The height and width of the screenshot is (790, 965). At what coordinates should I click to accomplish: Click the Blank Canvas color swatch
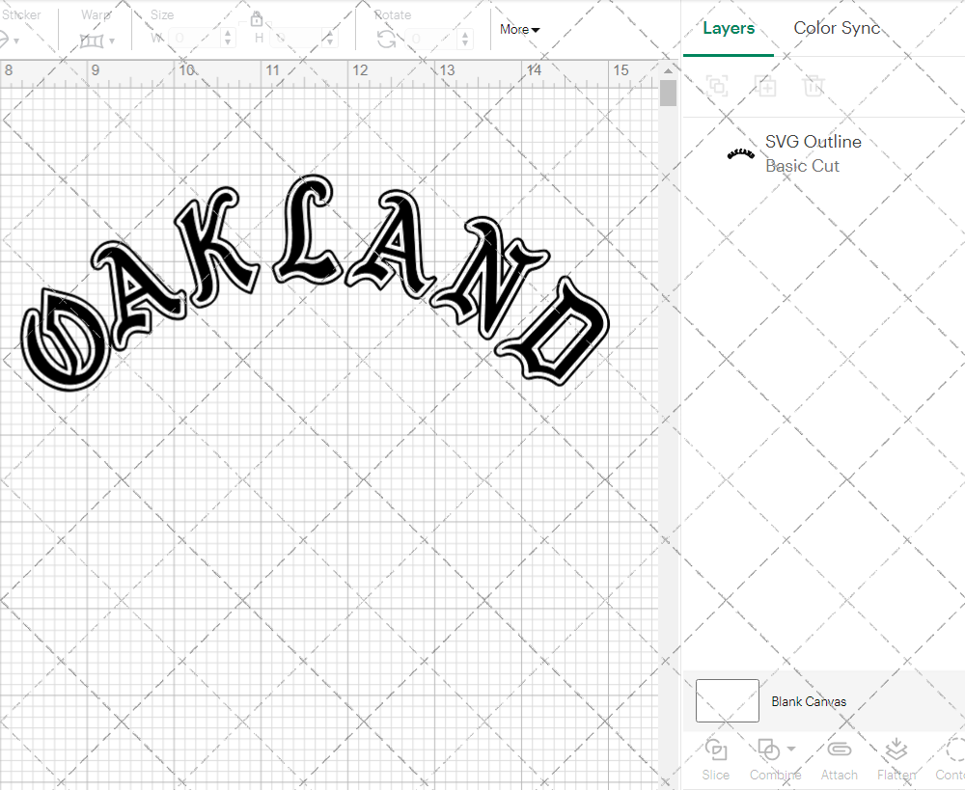[727, 701]
